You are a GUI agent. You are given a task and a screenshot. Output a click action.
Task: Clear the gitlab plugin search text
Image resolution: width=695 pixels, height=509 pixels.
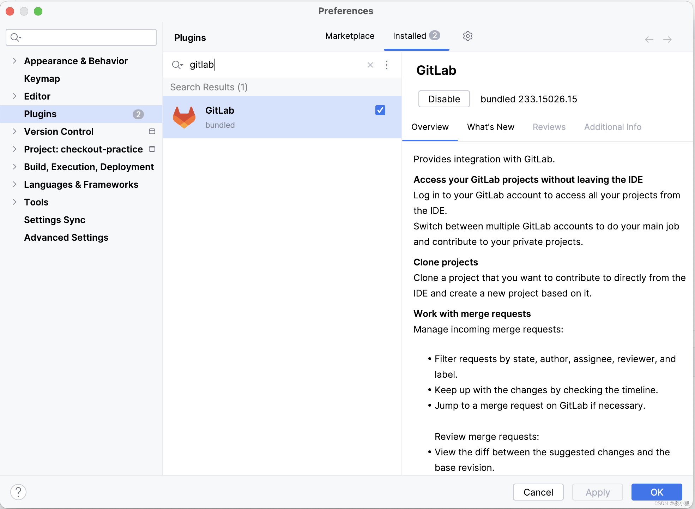tap(370, 65)
